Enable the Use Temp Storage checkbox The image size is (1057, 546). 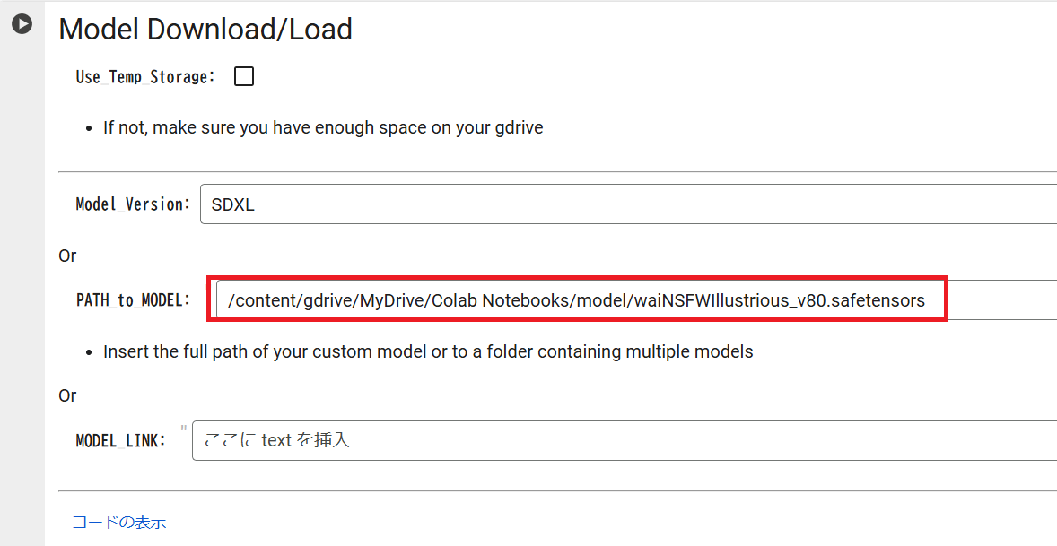pyautogui.click(x=243, y=75)
